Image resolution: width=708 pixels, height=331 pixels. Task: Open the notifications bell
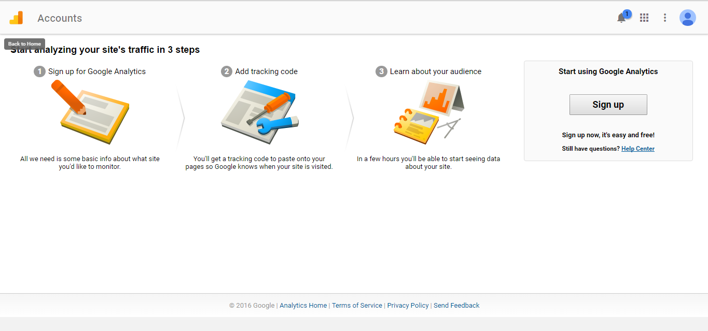(x=621, y=18)
